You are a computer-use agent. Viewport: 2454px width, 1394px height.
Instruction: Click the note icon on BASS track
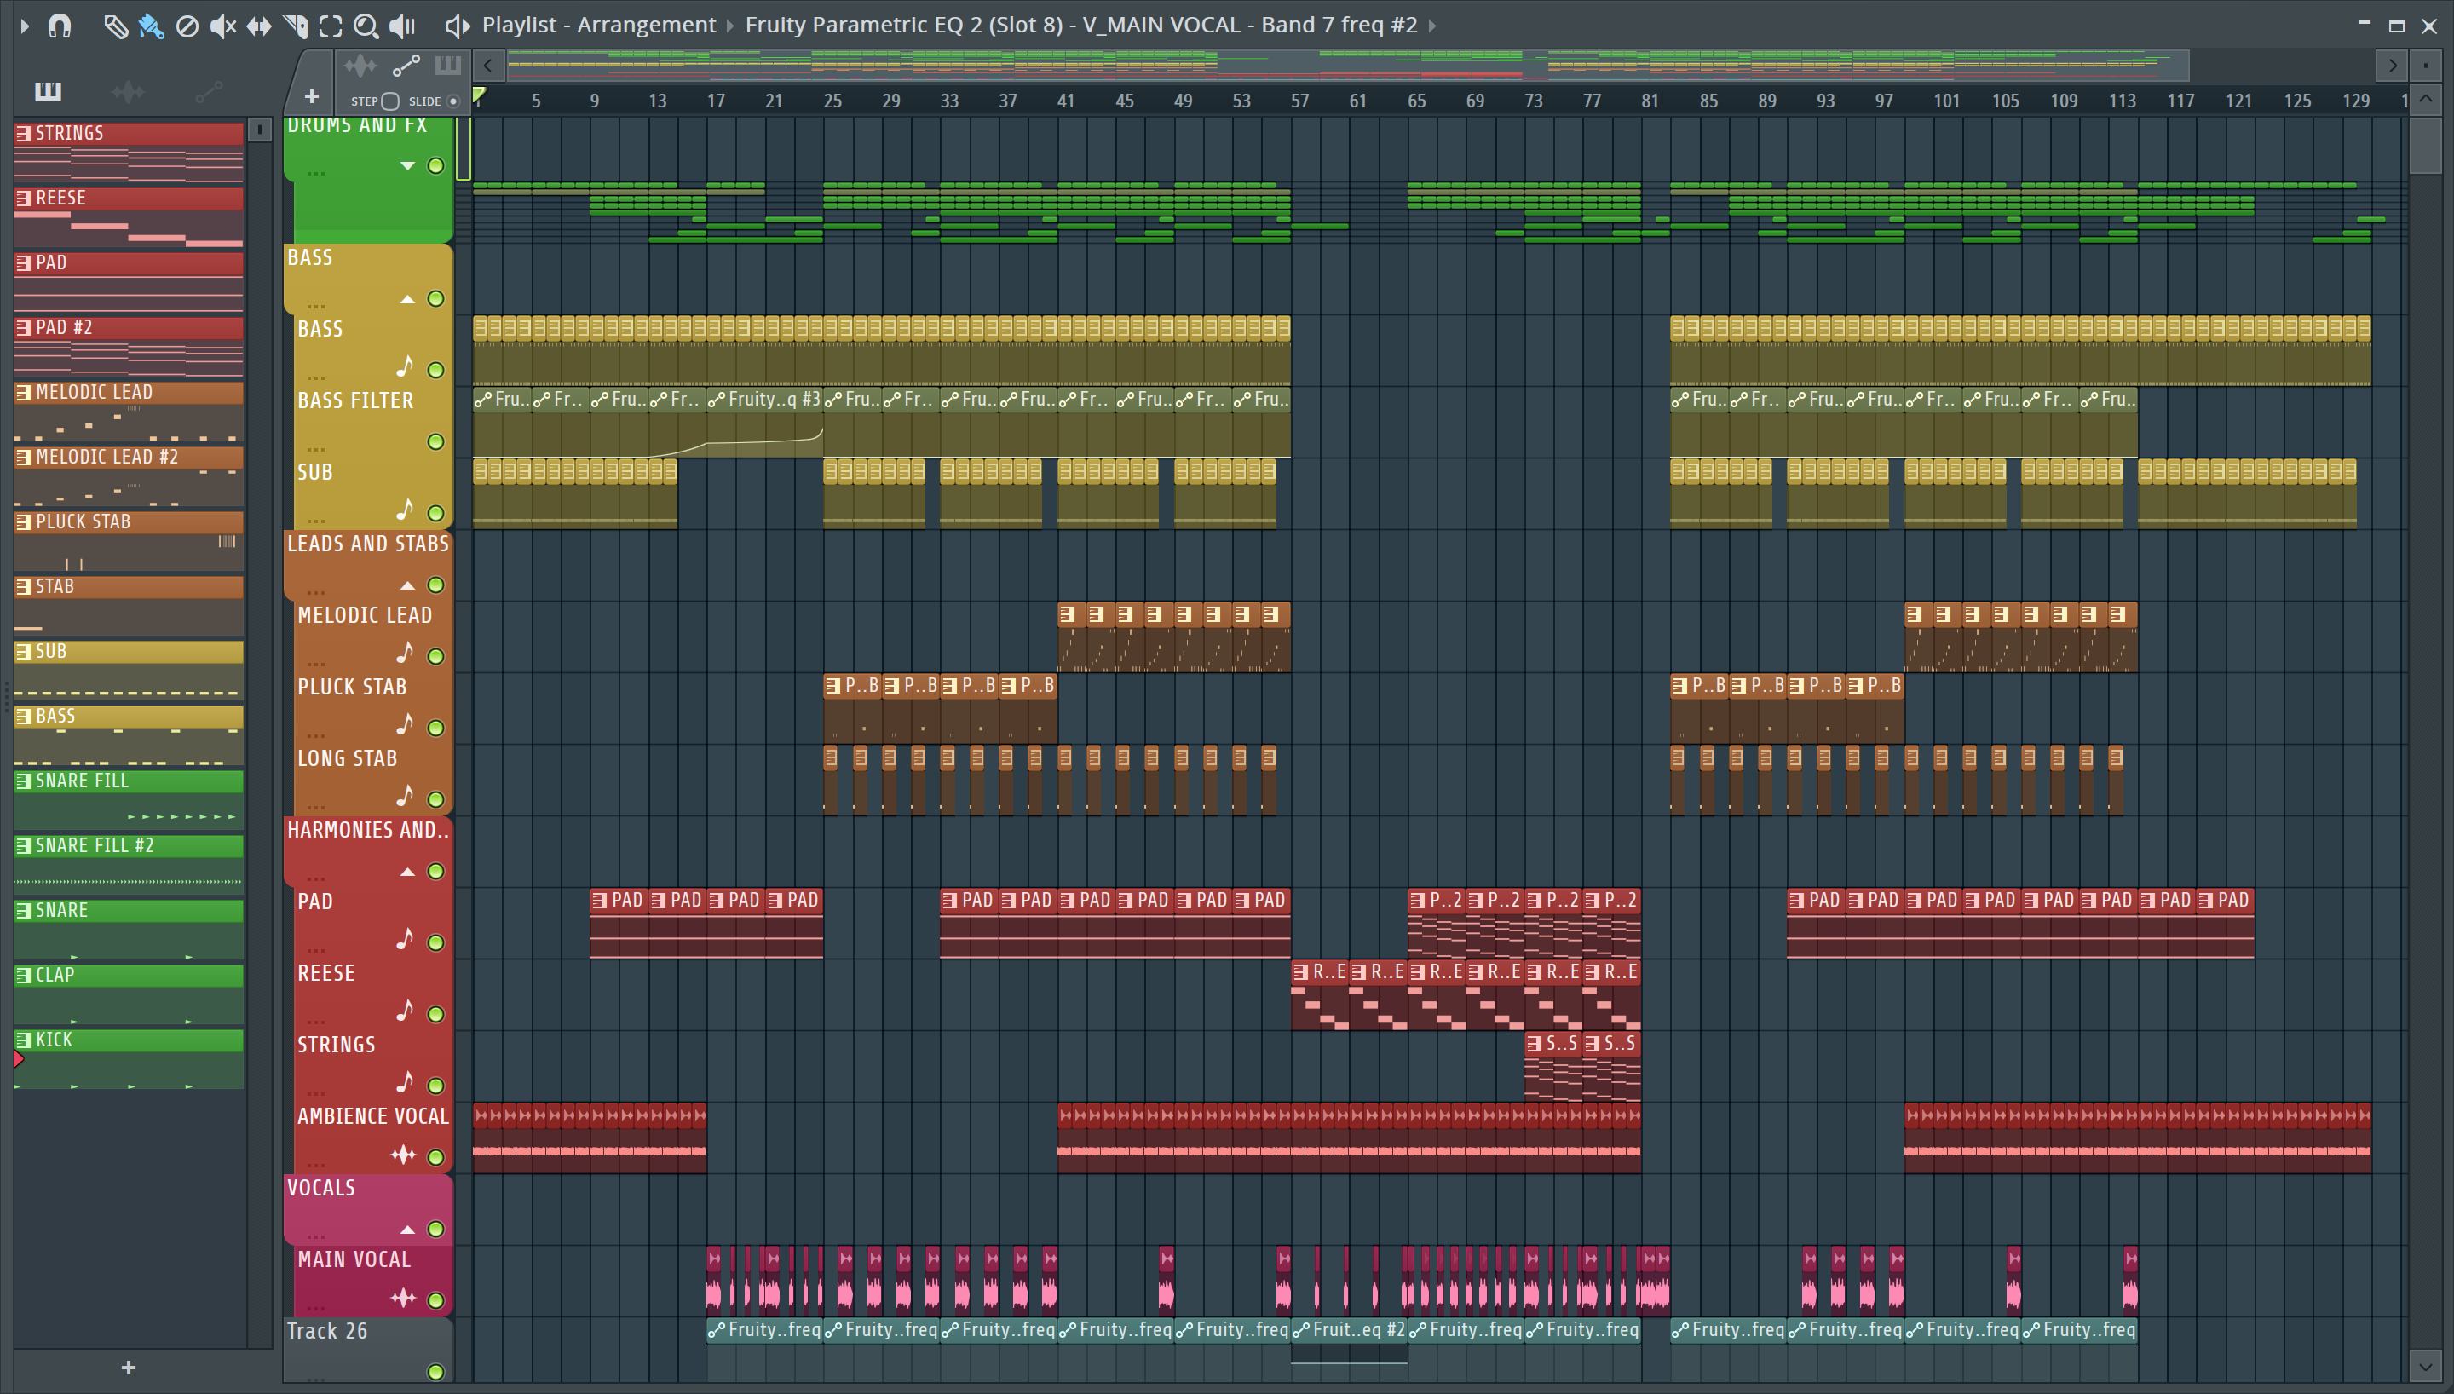[405, 366]
